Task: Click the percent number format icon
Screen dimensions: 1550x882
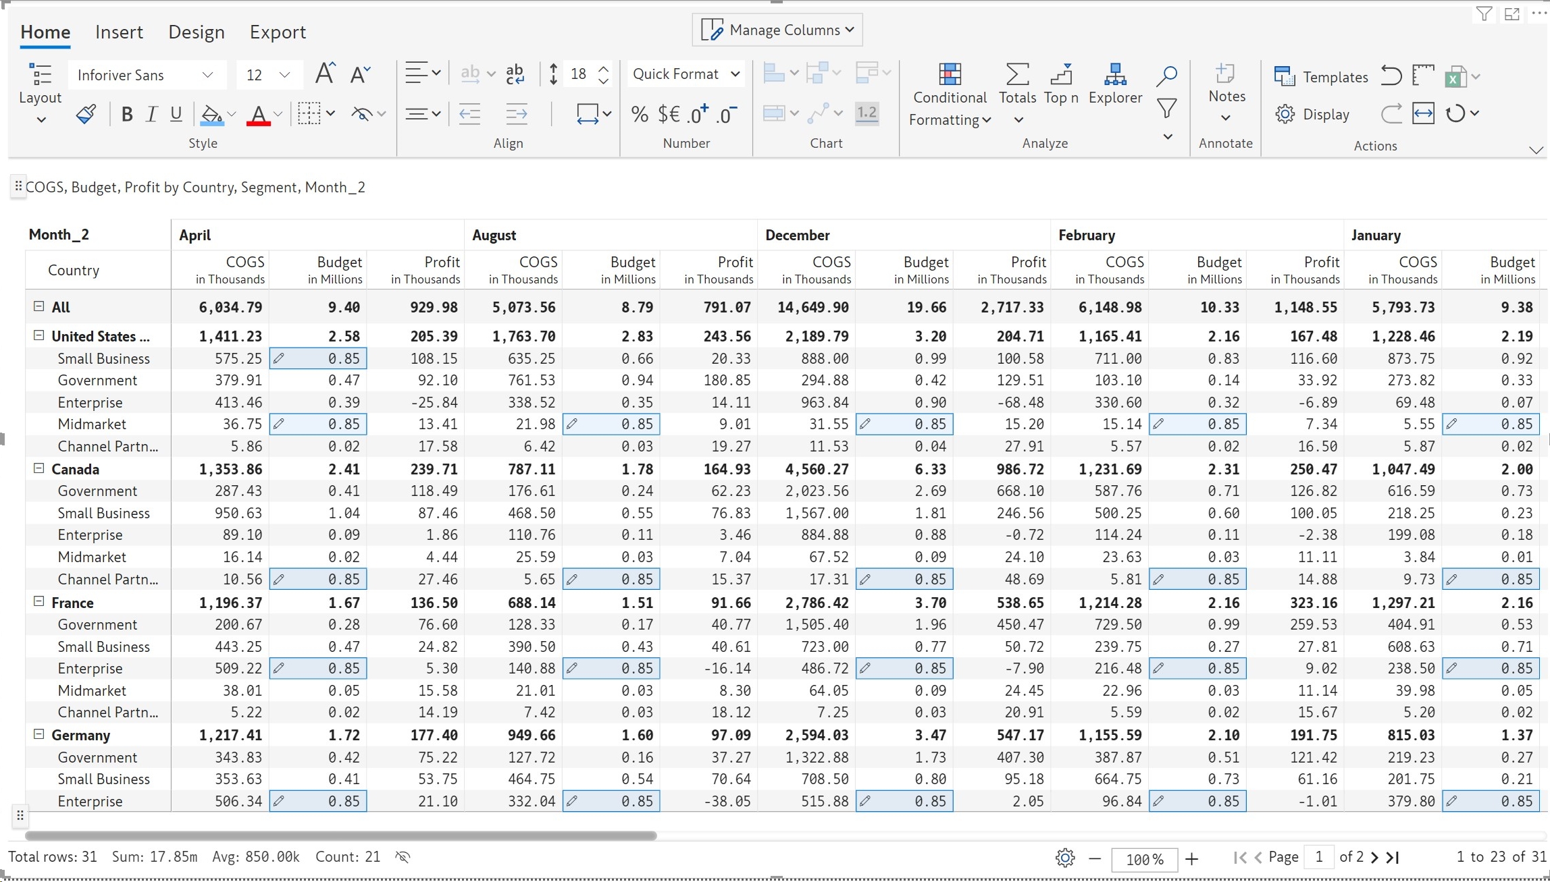Action: coord(639,114)
